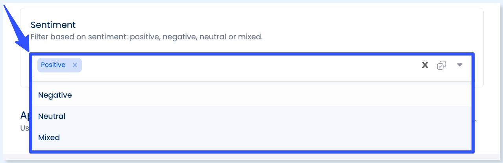503x163 pixels.
Task: Click the select-all options icon
Action: pos(441,65)
